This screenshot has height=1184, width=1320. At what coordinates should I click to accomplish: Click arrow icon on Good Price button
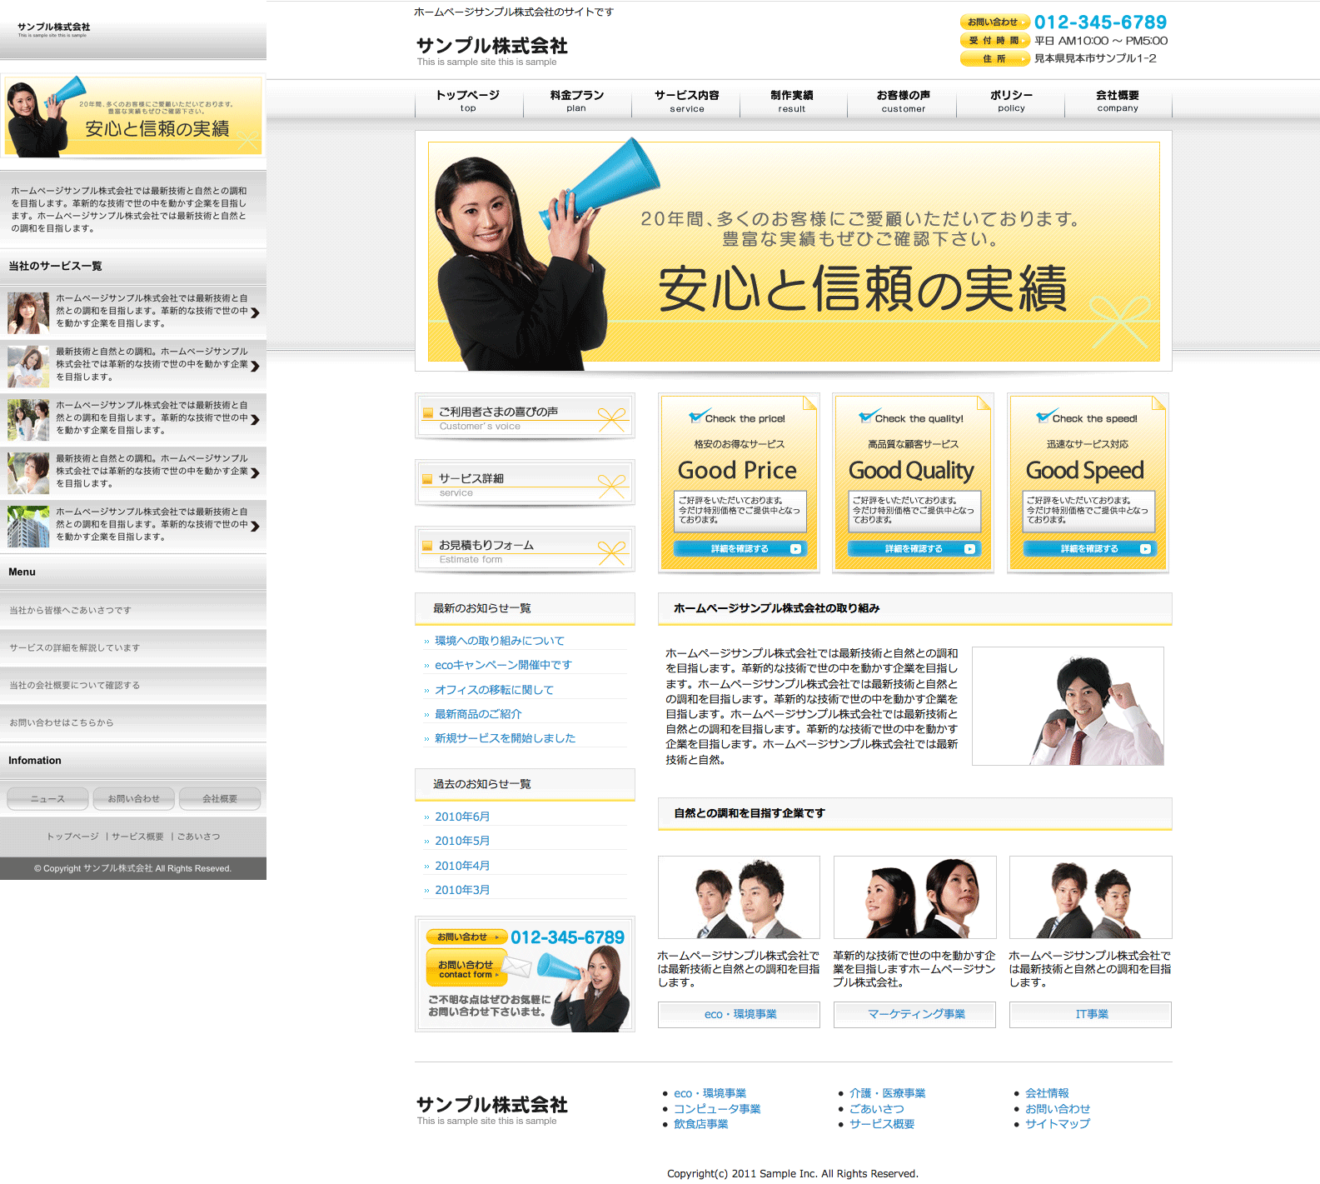795,549
